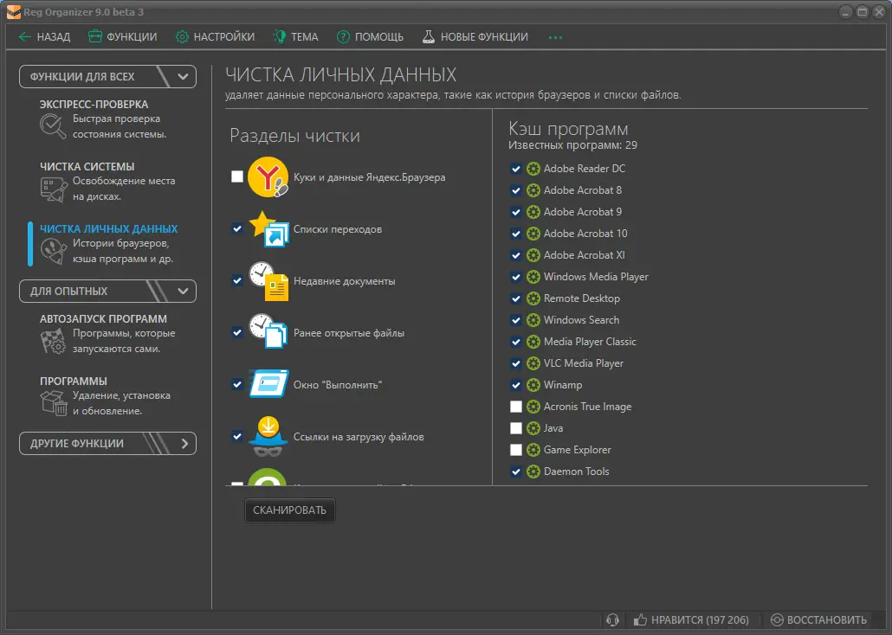The width and height of the screenshot is (892, 635).
Task: Uncheck the Adobe Acrobat 8 checkbox
Action: point(516,190)
